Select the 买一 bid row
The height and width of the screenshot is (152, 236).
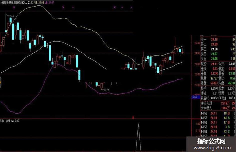click(218, 40)
